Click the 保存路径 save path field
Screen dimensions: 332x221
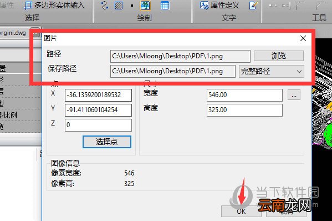[173, 71]
